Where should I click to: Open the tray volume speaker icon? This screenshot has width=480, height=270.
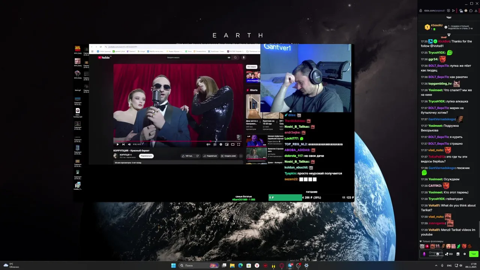[x=461, y=265]
